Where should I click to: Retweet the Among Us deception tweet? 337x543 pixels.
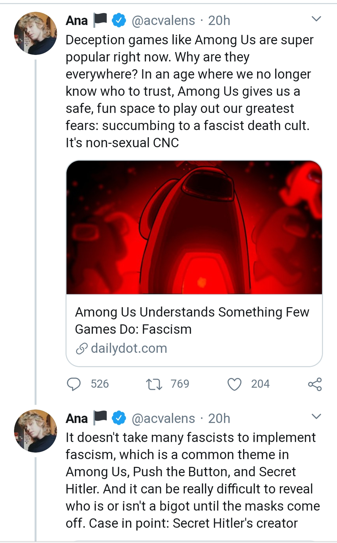click(x=154, y=384)
